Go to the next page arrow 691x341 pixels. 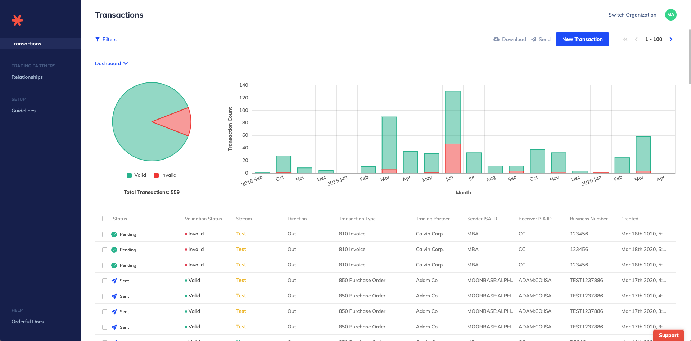[671, 39]
